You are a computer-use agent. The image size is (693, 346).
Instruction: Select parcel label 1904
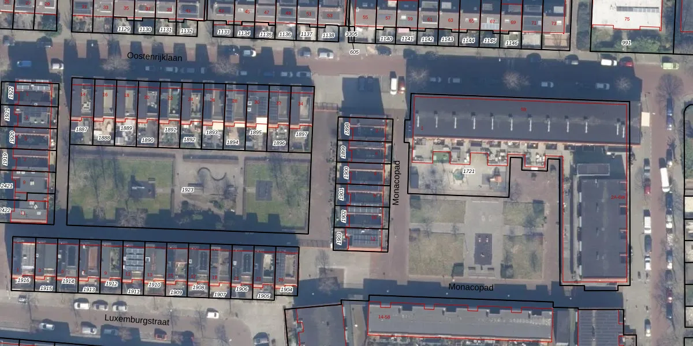286,290
